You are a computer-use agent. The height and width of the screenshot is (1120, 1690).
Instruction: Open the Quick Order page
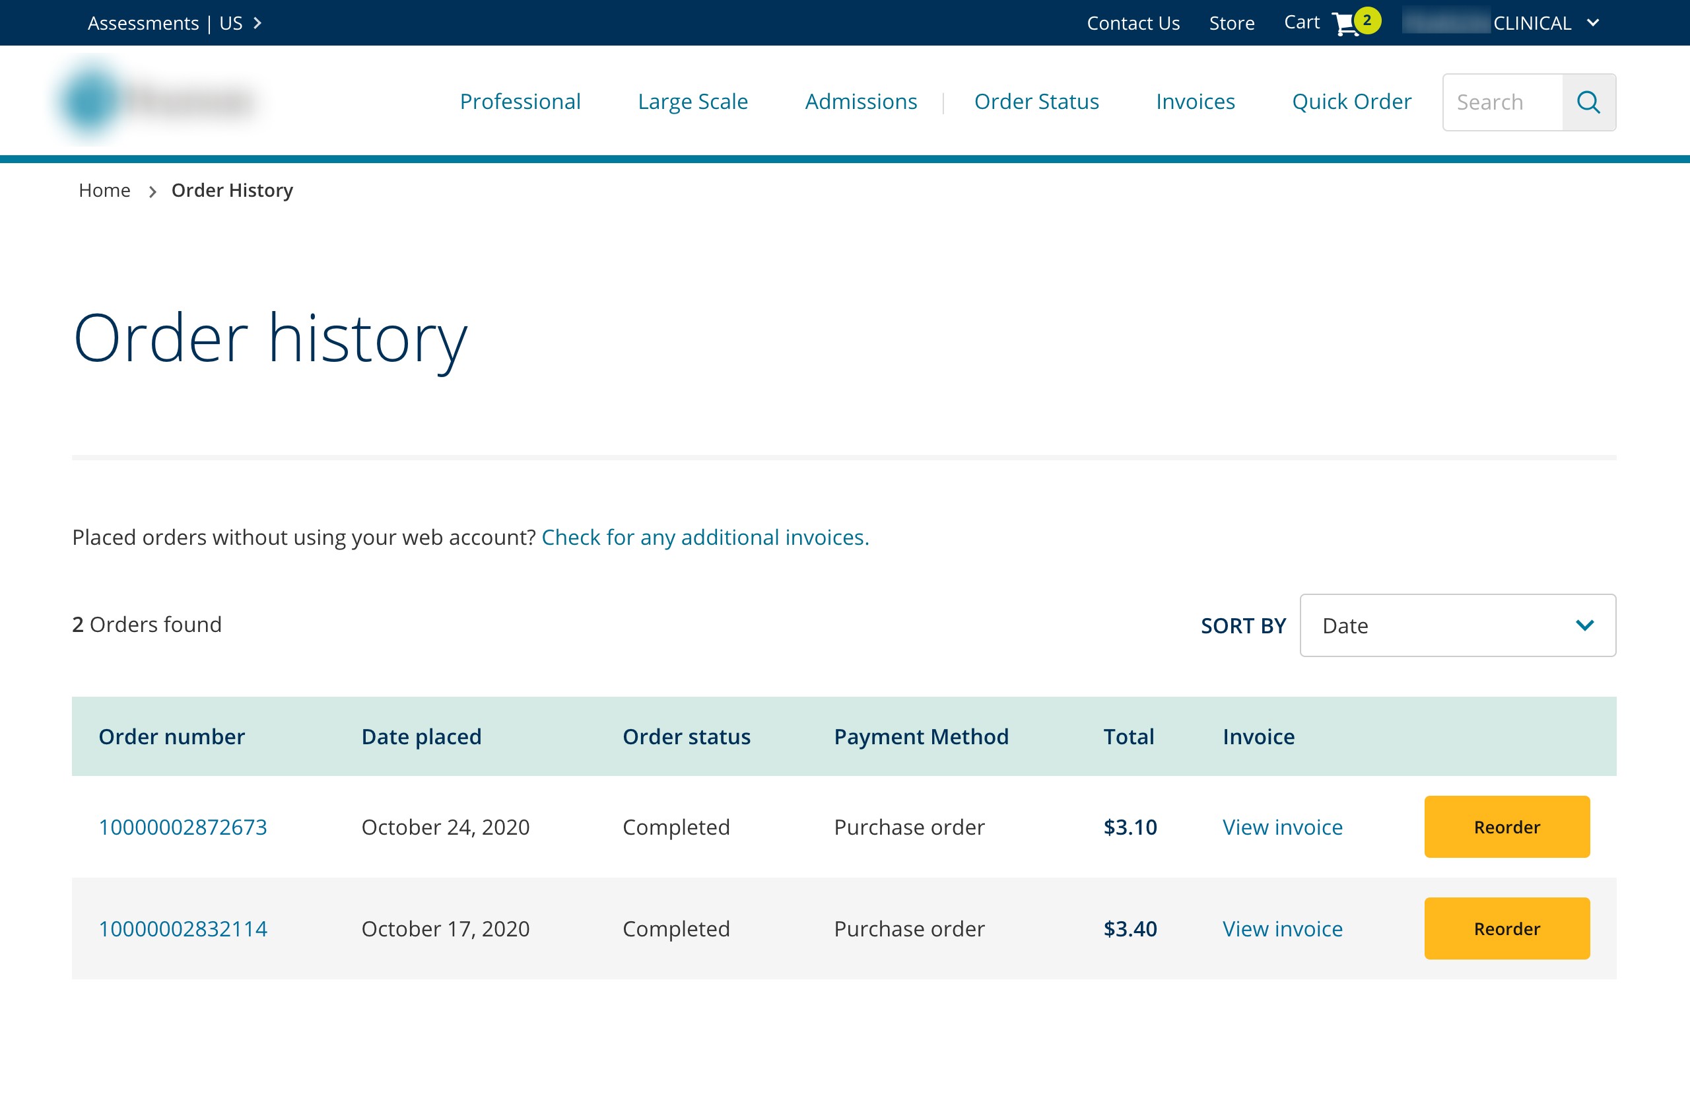pyautogui.click(x=1351, y=102)
